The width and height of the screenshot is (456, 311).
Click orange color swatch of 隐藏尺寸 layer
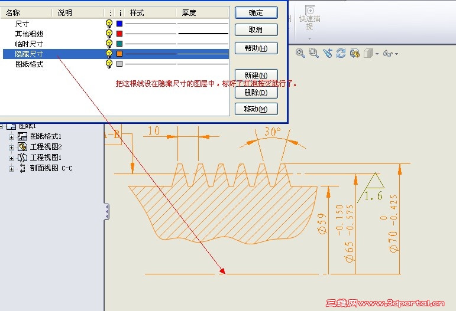coord(119,54)
